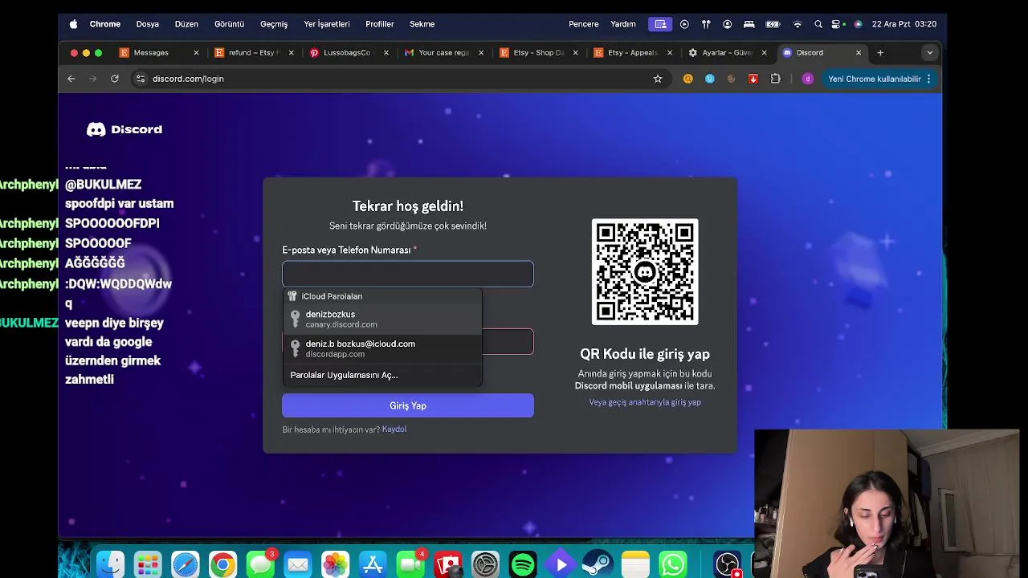Launch Steam from the Dock
The image size is (1028, 578).
pos(598,564)
